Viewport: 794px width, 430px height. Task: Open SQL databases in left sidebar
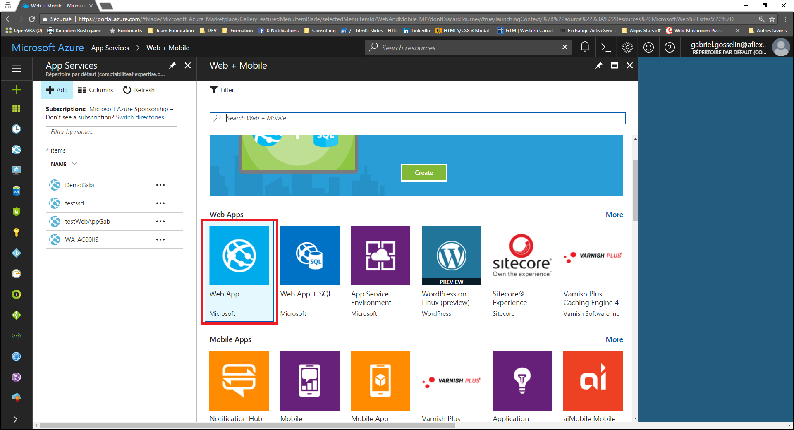[x=16, y=191]
